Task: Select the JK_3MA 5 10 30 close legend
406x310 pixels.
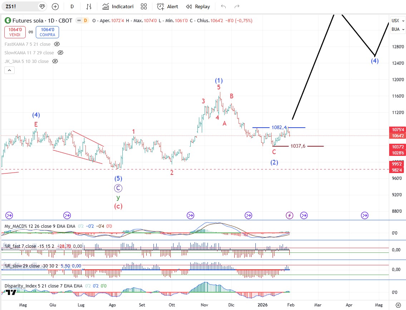Action: (27, 61)
